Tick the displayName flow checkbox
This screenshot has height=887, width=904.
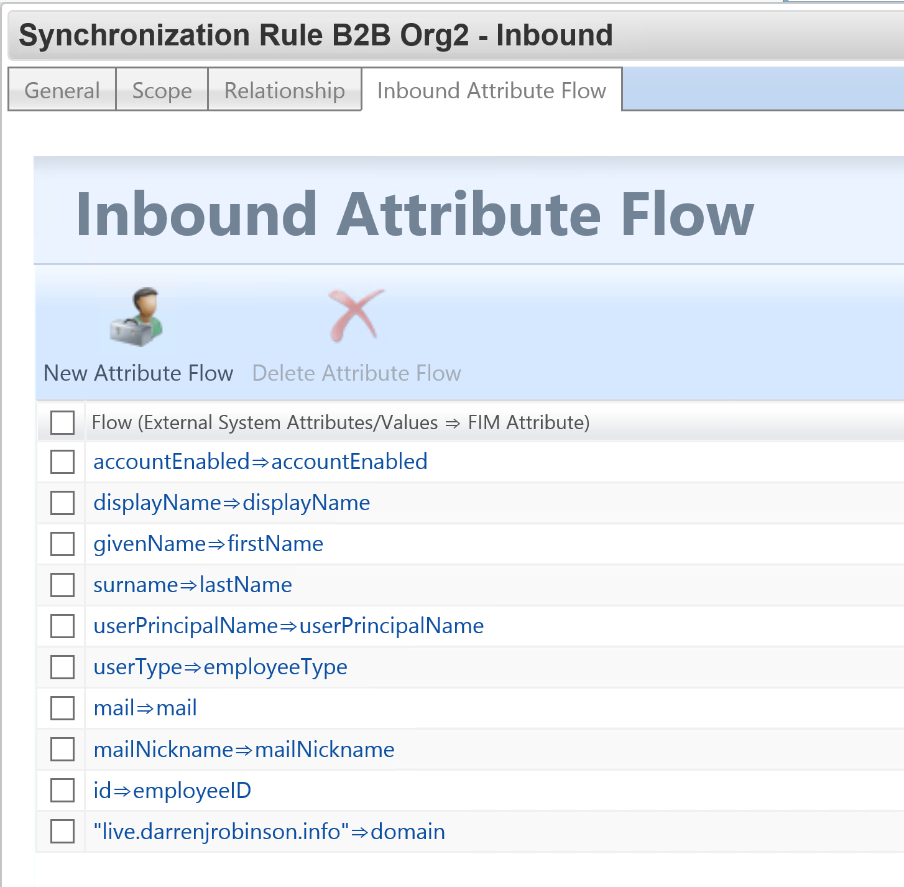tap(62, 503)
